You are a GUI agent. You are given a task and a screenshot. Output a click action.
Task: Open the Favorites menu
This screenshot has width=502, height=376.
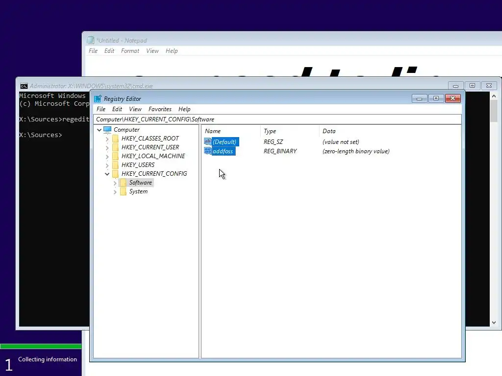coord(160,109)
